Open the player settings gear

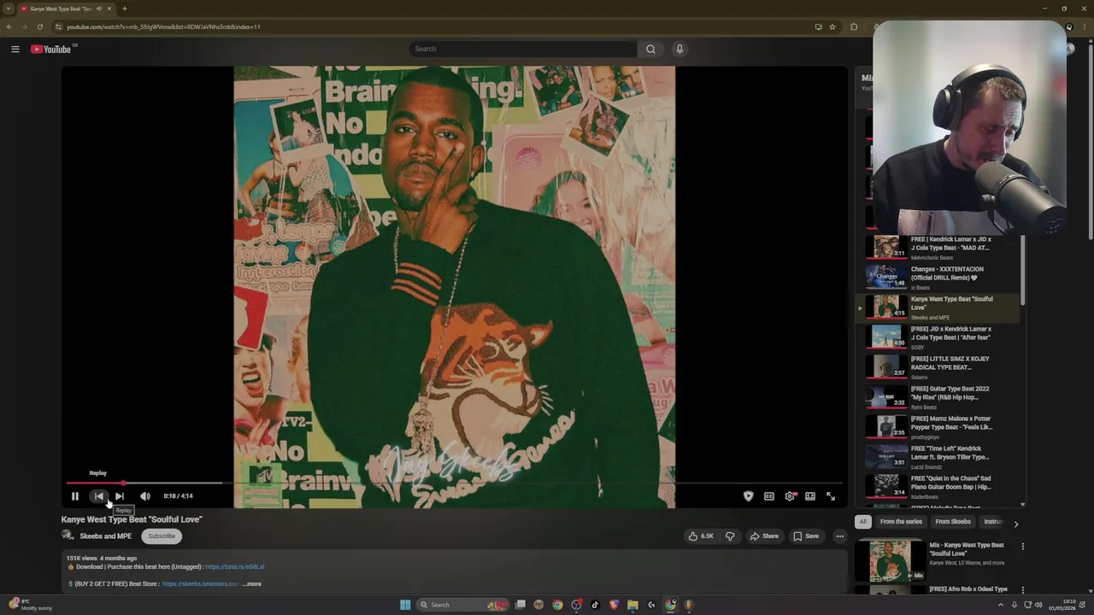point(790,496)
